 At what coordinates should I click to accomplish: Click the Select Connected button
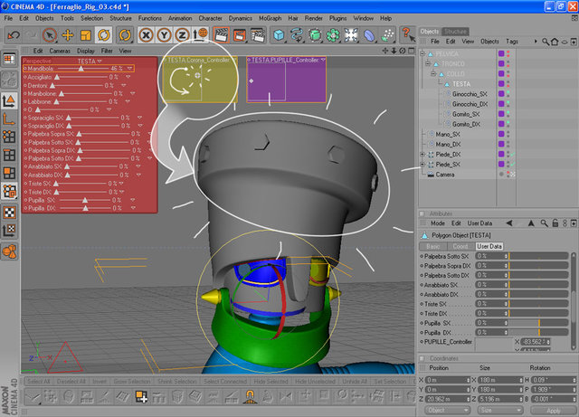225,381
